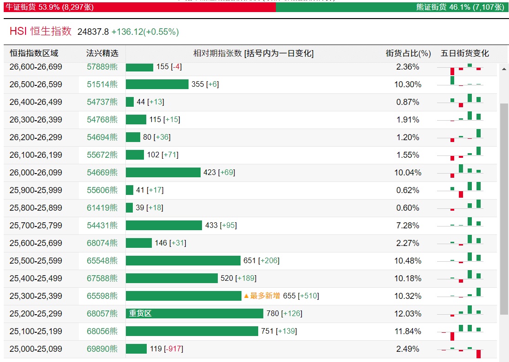Open the 51514熊 warrant link
Viewport: 509px width, 362px height.
coord(102,84)
